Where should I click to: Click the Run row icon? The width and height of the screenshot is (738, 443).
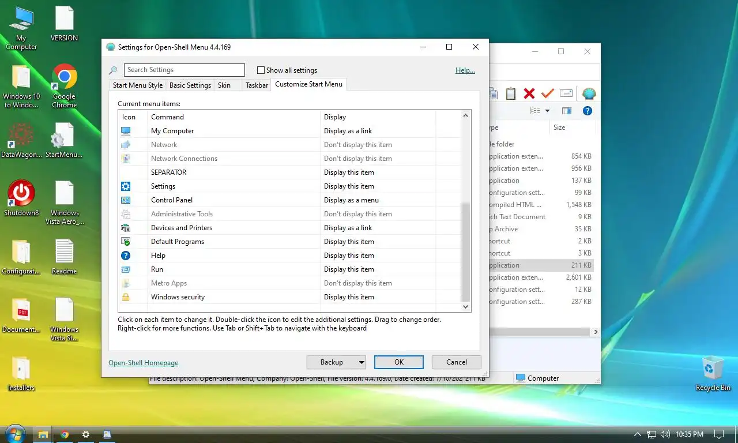coord(126,269)
